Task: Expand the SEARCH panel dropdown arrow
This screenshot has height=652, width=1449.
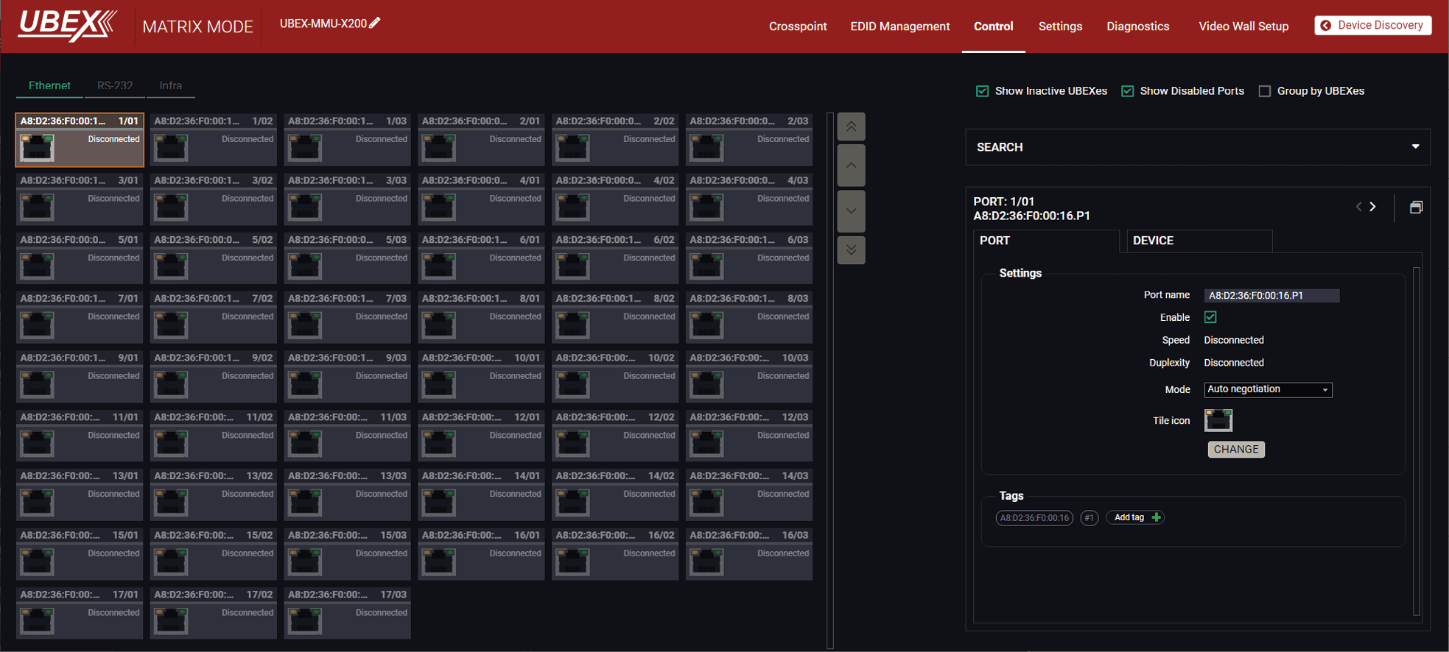Action: click(x=1415, y=146)
